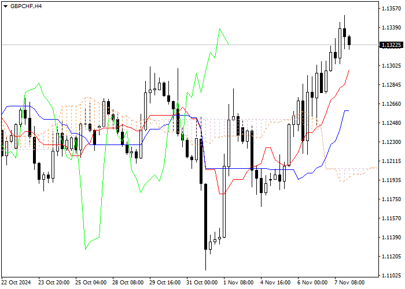
Task: Click the 22 Oct 2024 date label
Action: pyautogui.click(x=16, y=283)
